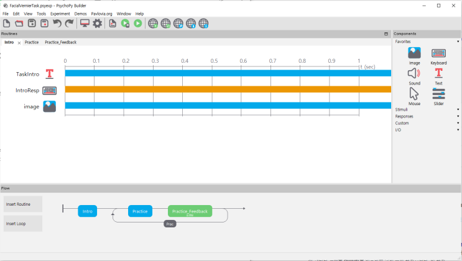Viewport: 462px width, 261px height.
Task: Toggle the Routines panel maximize icon
Action: click(386, 34)
